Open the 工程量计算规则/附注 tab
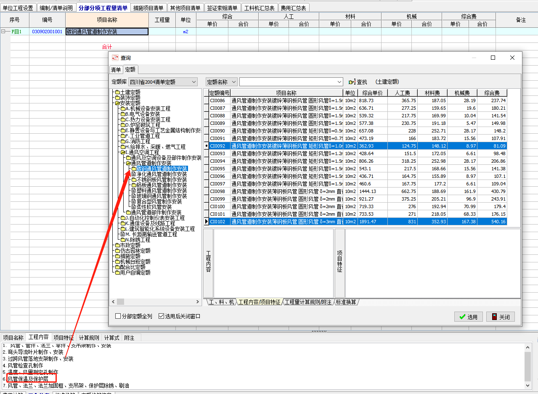Screen dimensions: 538x394 pyautogui.click(x=308, y=302)
